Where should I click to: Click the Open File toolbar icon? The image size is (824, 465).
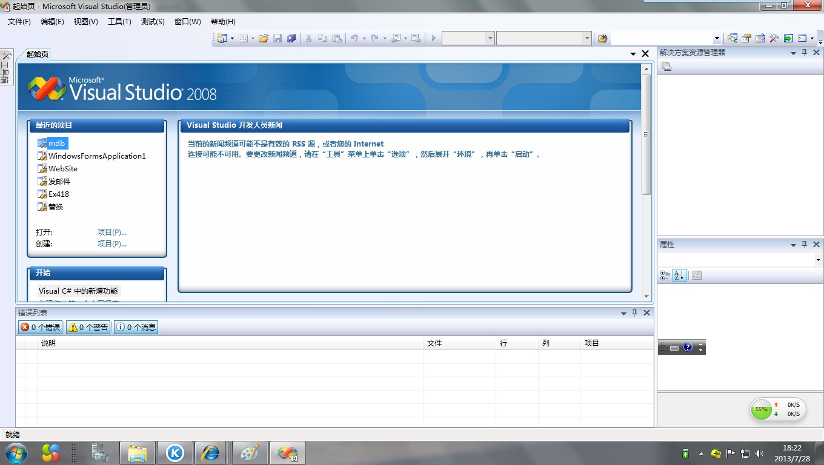(264, 38)
